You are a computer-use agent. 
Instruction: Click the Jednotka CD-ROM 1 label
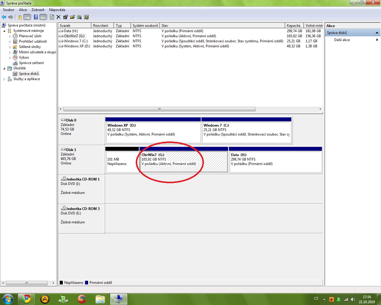click(x=81, y=189)
